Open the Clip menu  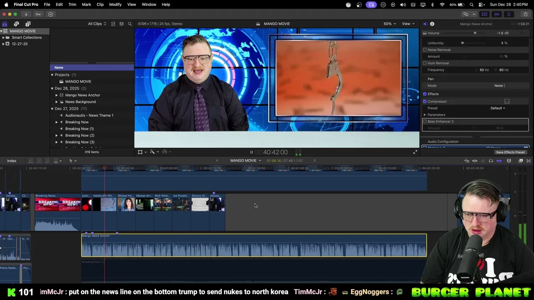coord(100,5)
